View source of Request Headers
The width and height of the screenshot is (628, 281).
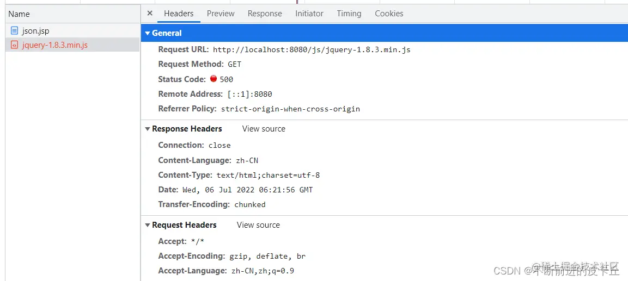(x=258, y=225)
